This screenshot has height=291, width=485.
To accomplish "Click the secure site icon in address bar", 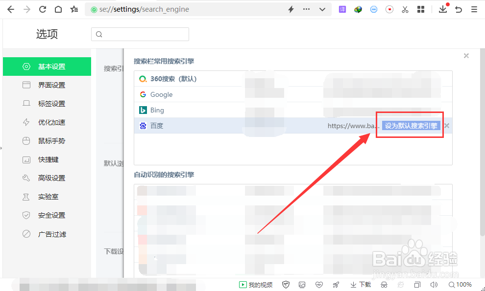I will pyautogui.click(x=94, y=10).
